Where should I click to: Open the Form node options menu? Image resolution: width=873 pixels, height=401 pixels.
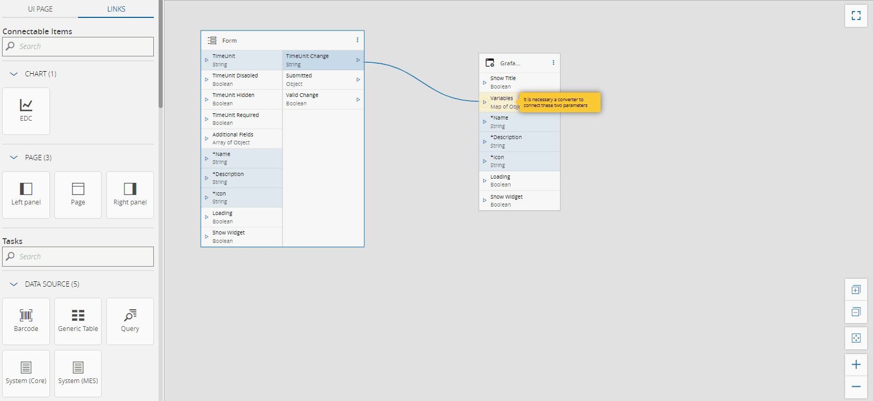pyautogui.click(x=357, y=40)
